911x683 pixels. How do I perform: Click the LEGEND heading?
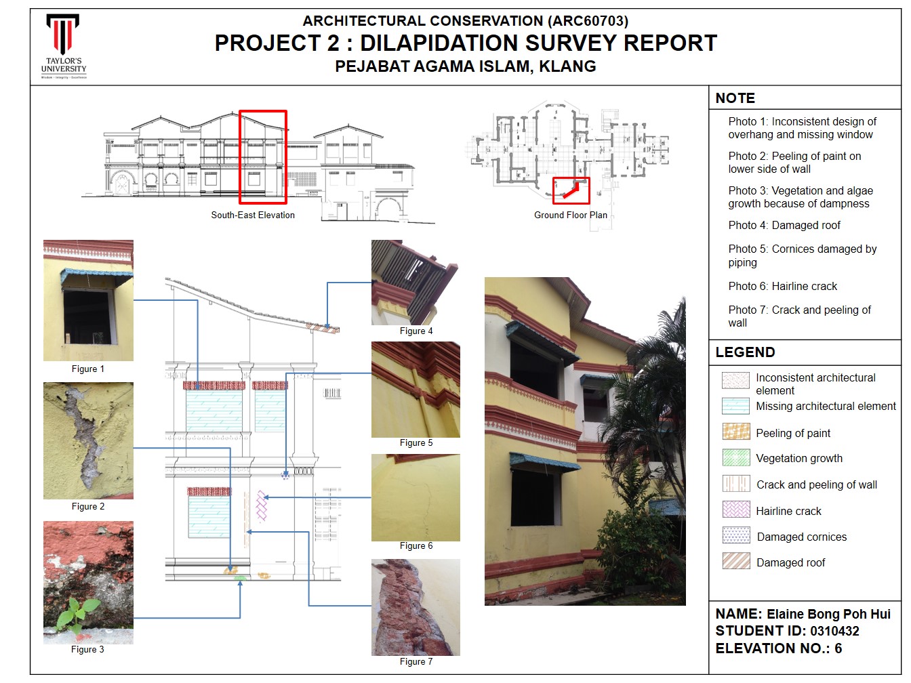[745, 352]
